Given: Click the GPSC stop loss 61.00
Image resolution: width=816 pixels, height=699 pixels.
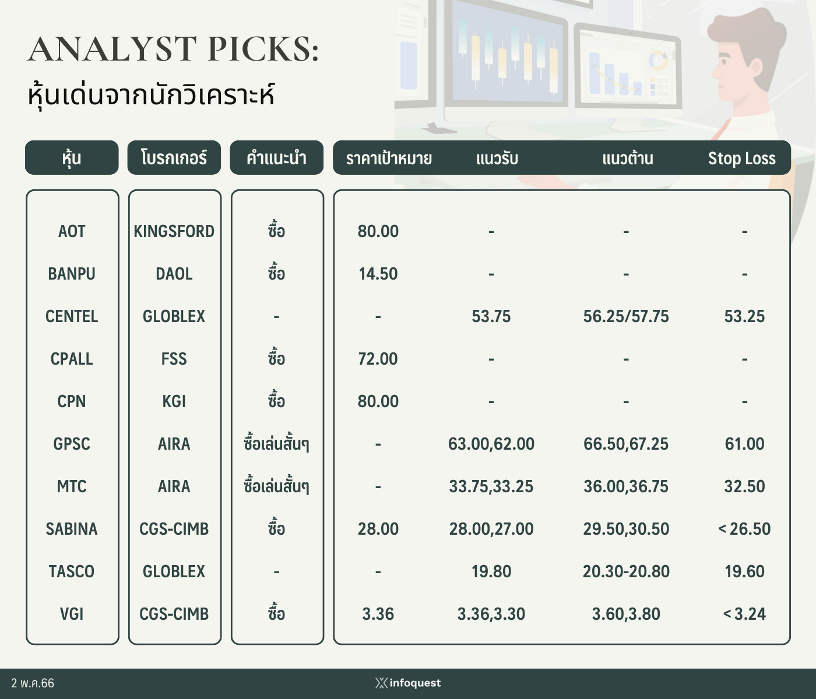Looking at the screenshot, I should (x=744, y=444).
